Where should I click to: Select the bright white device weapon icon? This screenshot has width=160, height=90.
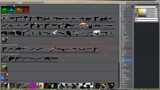pyautogui.click(x=97, y=33)
